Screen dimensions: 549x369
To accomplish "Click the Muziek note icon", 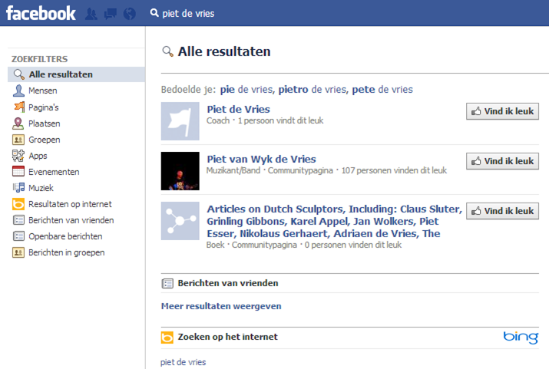I will [19, 188].
